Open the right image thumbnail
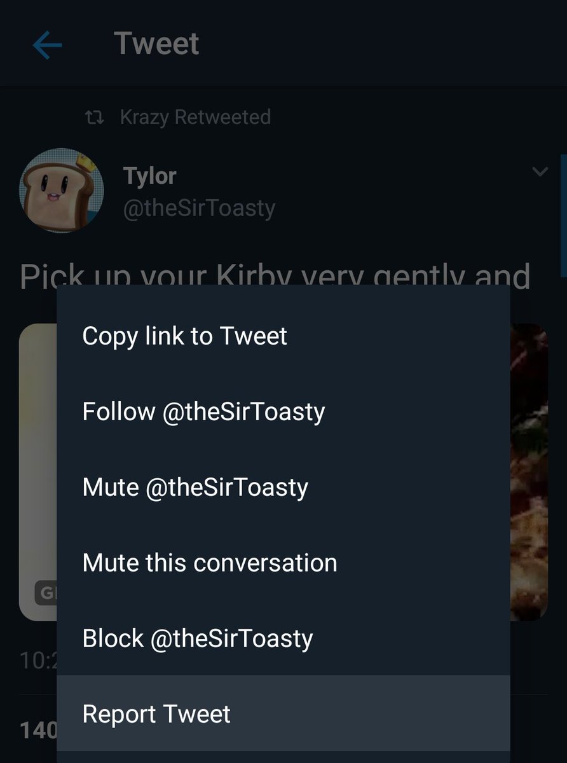Image resolution: width=567 pixels, height=763 pixels. coord(529,472)
